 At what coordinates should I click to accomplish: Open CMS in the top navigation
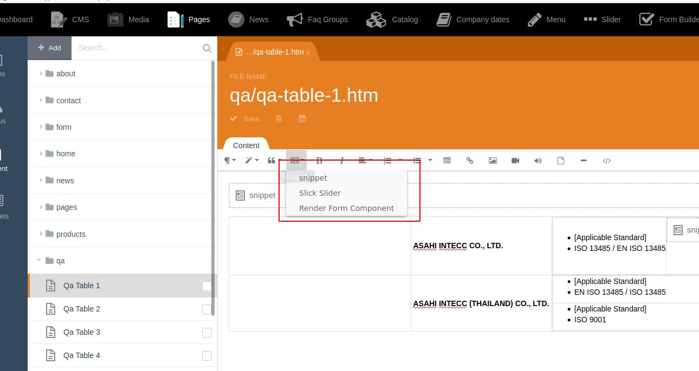click(x=69, y=19)
